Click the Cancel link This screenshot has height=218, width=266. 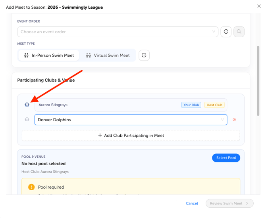(x=192, y=203)
